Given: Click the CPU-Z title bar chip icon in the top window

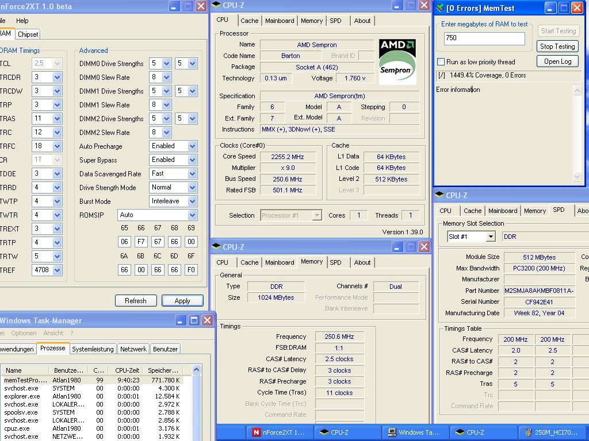Looking at the screenshot, I should [216, 5].
